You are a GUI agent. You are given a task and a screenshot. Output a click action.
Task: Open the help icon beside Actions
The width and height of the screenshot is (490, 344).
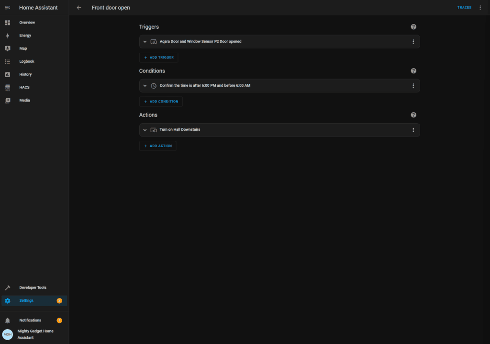tap(413, 115)
